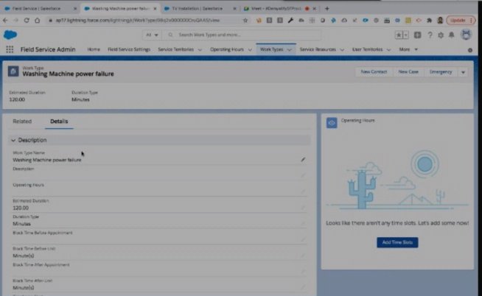
Task: Expand the Service Territories nav dropdown arrow
Action: tap(200, 50)
